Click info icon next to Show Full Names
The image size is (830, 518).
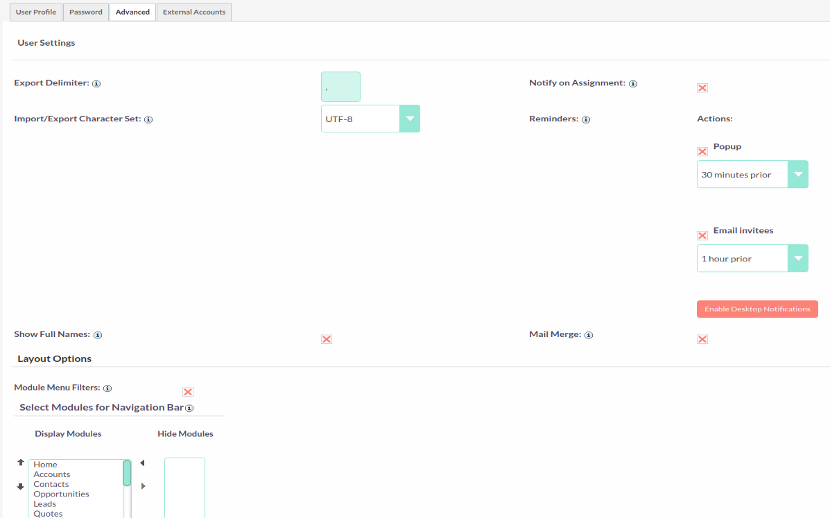click(x=98, y=335)
